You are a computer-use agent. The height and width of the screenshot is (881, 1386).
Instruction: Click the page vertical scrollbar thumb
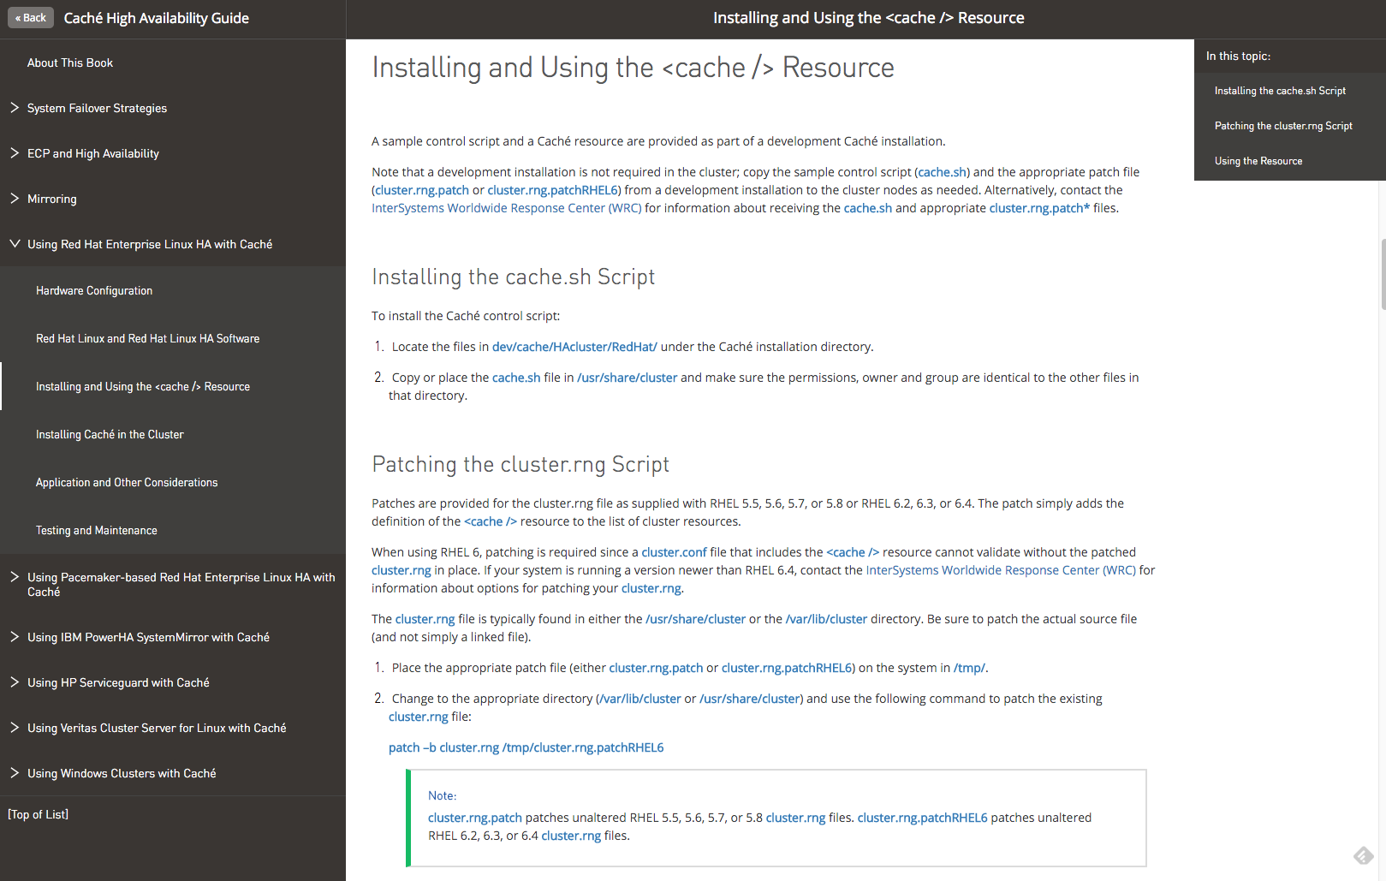coord(1383,274)
